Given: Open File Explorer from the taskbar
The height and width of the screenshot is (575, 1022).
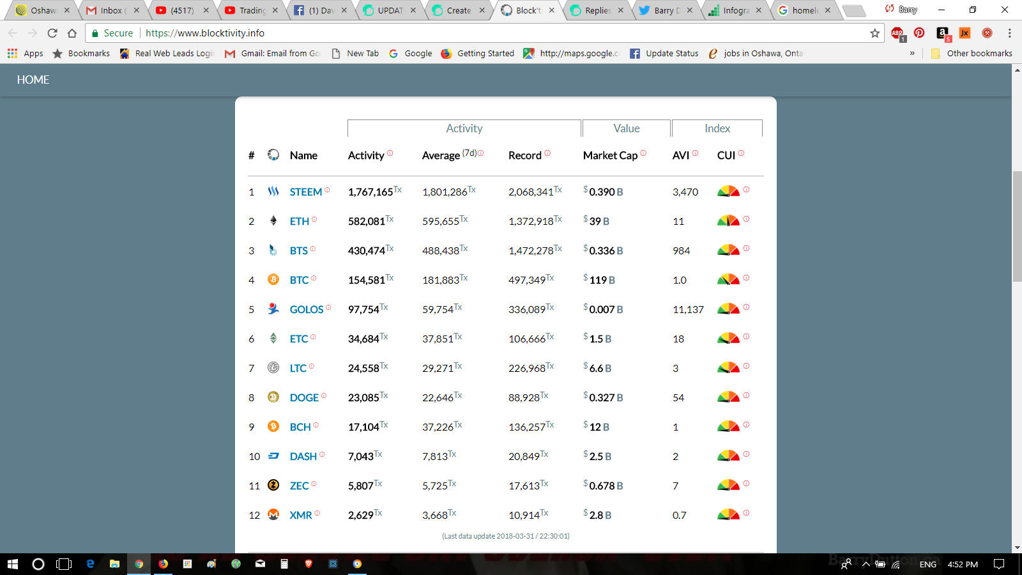Looking at the screenshot, I should [114, 564].
